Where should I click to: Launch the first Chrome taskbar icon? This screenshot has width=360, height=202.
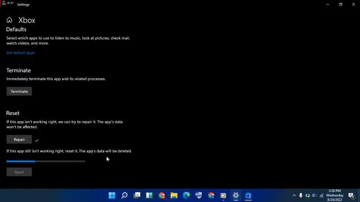tap(161, 195)
